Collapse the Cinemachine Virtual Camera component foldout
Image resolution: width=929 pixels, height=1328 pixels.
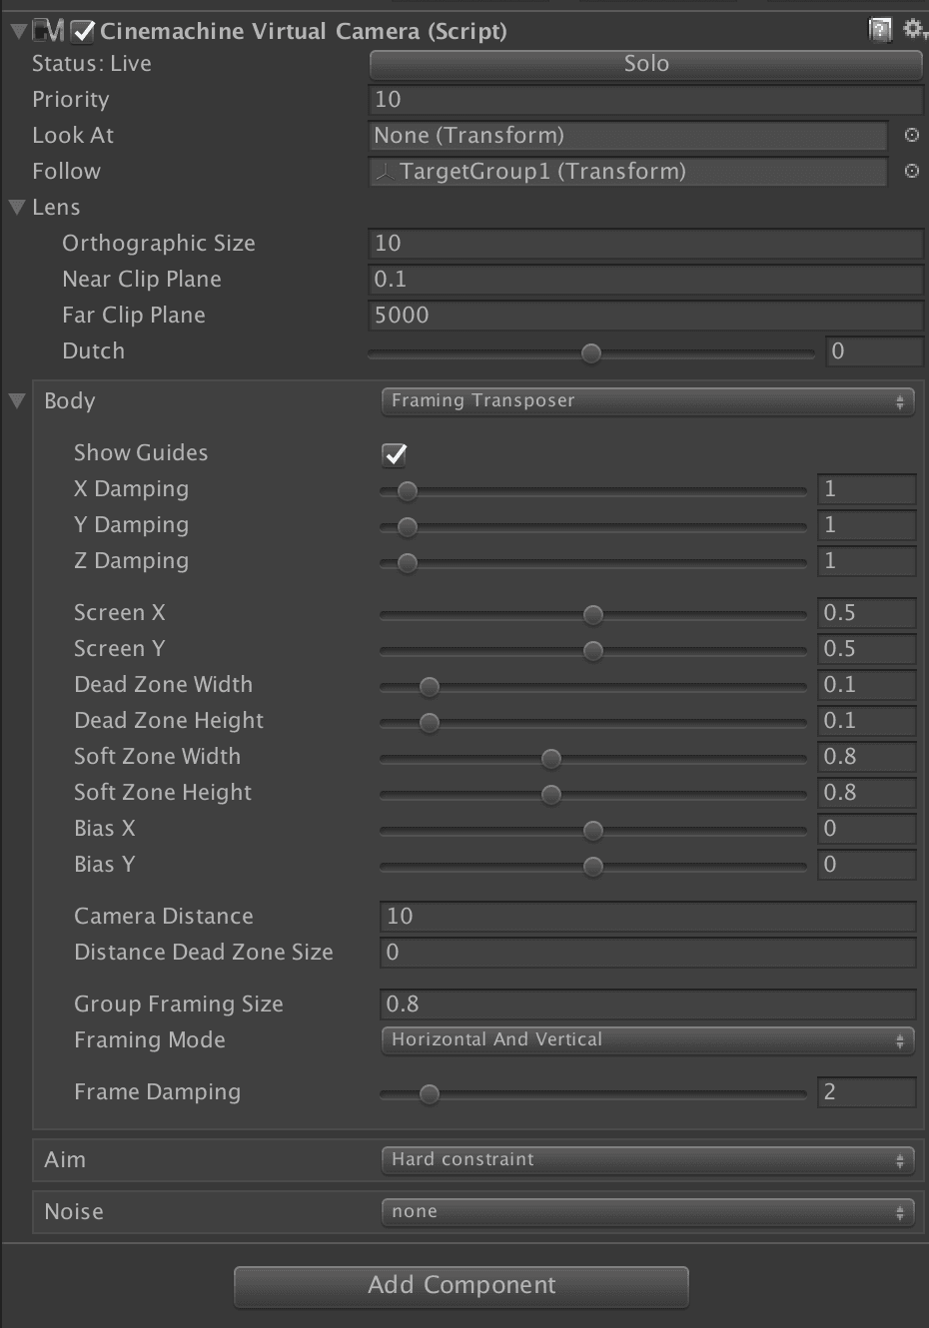point(17,31)
